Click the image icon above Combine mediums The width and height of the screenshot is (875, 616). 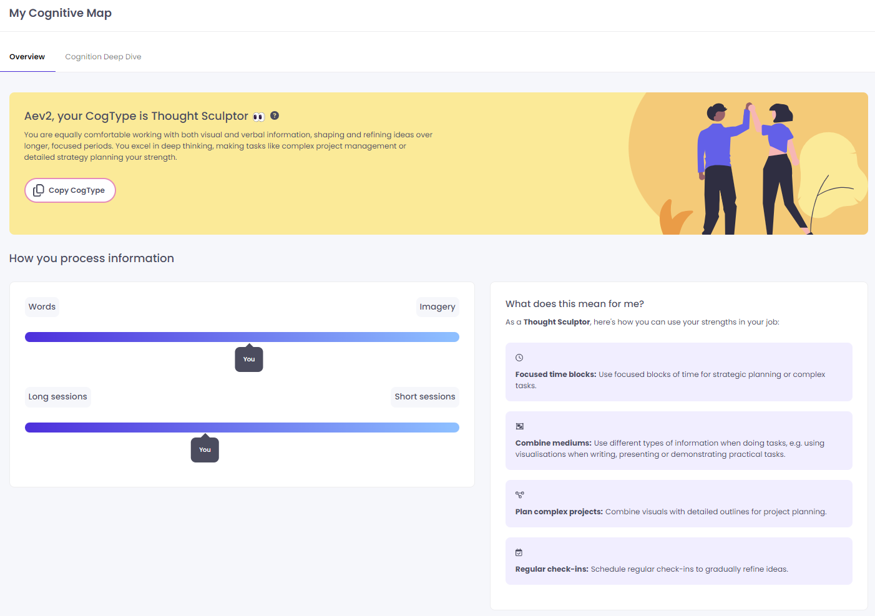coord(519,426)
